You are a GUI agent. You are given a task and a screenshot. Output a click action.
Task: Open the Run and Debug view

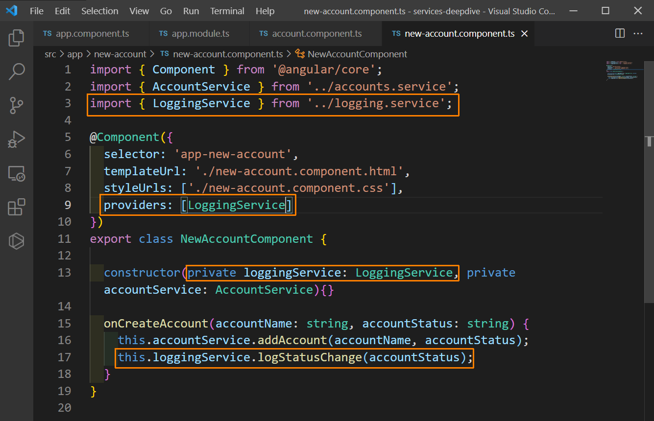pyautogui.click(x=17, y=139)
